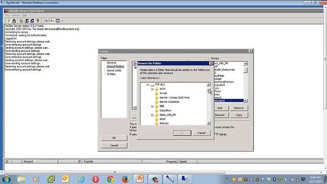This screenshot has height=184, width=327.
Task: Select the Amtek folder
Action: pyautogui.click(x=163, y=93)
